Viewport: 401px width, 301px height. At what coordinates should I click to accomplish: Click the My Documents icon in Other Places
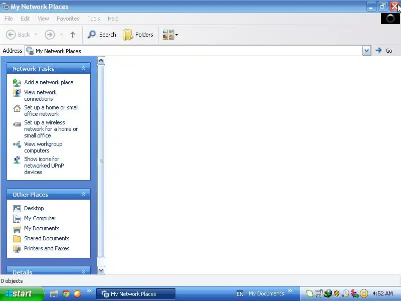17,229
